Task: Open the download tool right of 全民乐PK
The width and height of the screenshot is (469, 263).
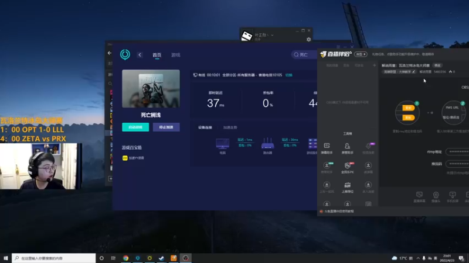Action: click(368, 168)
